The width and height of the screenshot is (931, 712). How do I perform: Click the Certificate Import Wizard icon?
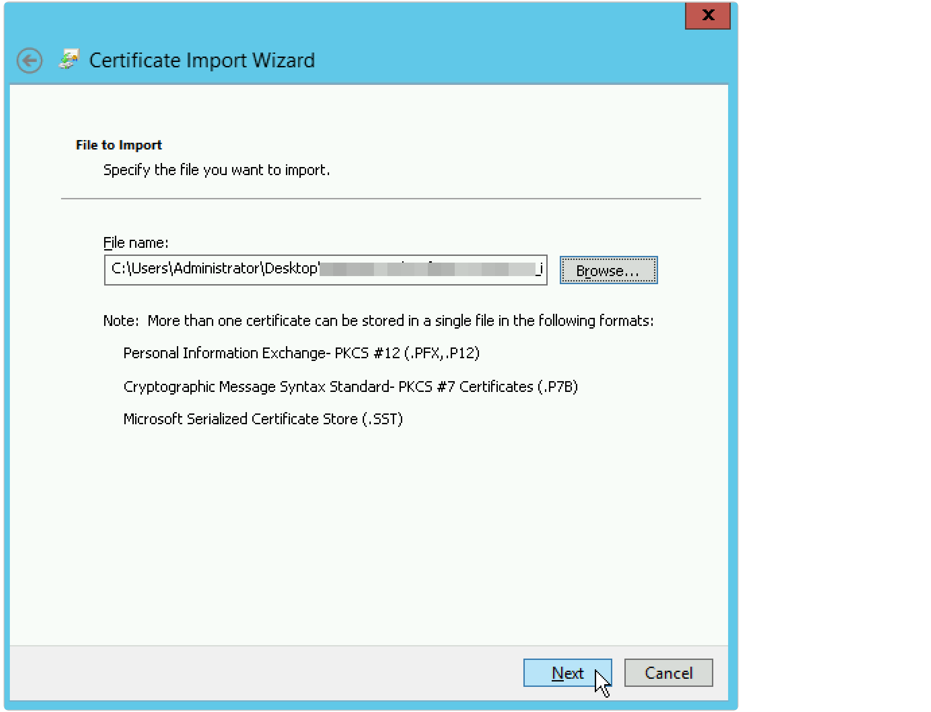69,59
